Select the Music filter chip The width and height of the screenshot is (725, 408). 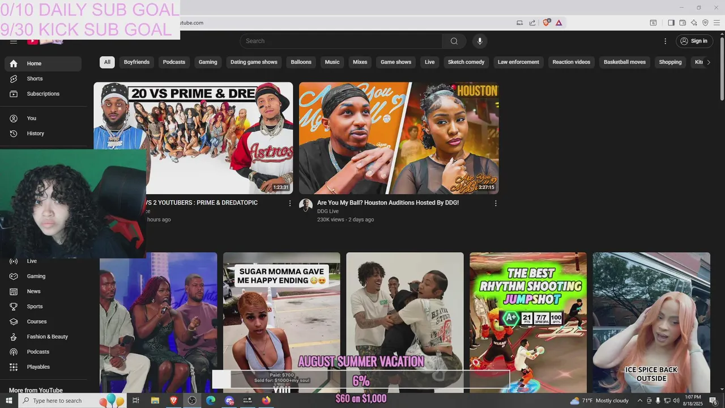pos(332,62)
